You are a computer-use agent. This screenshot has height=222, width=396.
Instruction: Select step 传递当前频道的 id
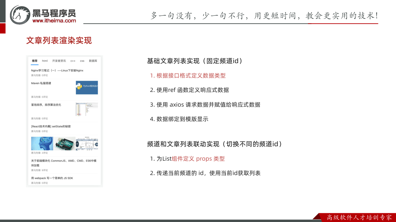click(x=205, y=173)
